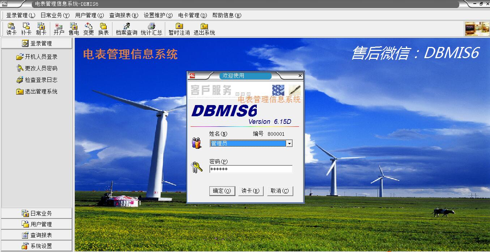Click the 统计汇总 statistics icon

click(152, 29)
